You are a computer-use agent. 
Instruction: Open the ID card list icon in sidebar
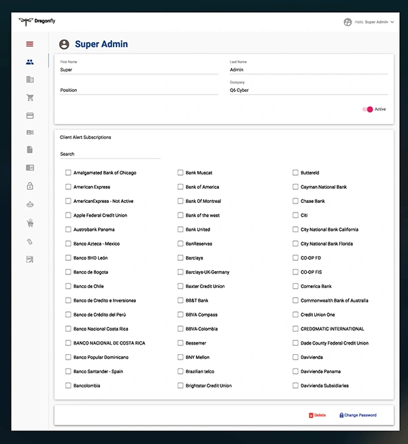[x=30, y=133]
